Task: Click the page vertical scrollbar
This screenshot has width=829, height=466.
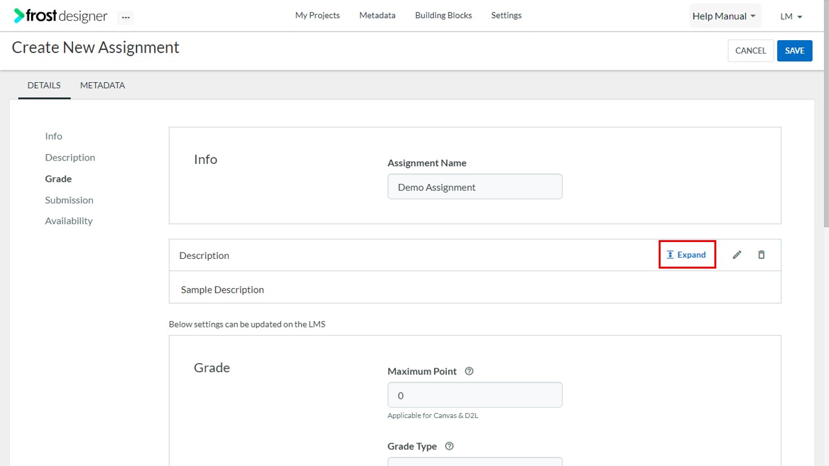Action: click(x=826, y=113)
